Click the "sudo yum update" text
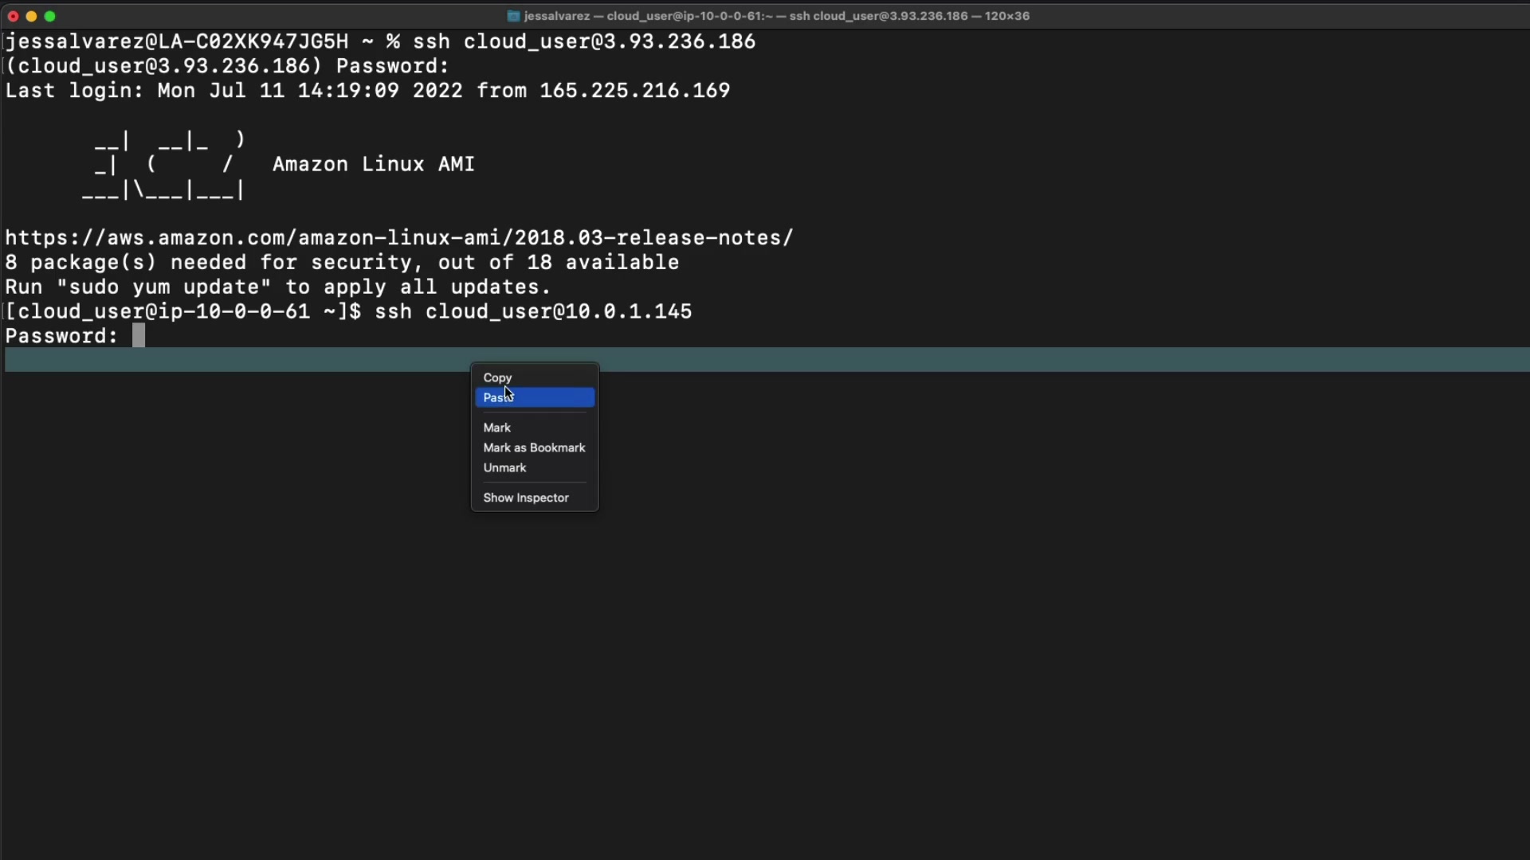The width and height of the screenshot is (1530, 860). pyautogui.click(x=164, y=287)
